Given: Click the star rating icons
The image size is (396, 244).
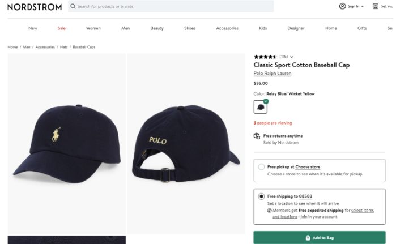Looking at the screenshot, I should [265, 57].
